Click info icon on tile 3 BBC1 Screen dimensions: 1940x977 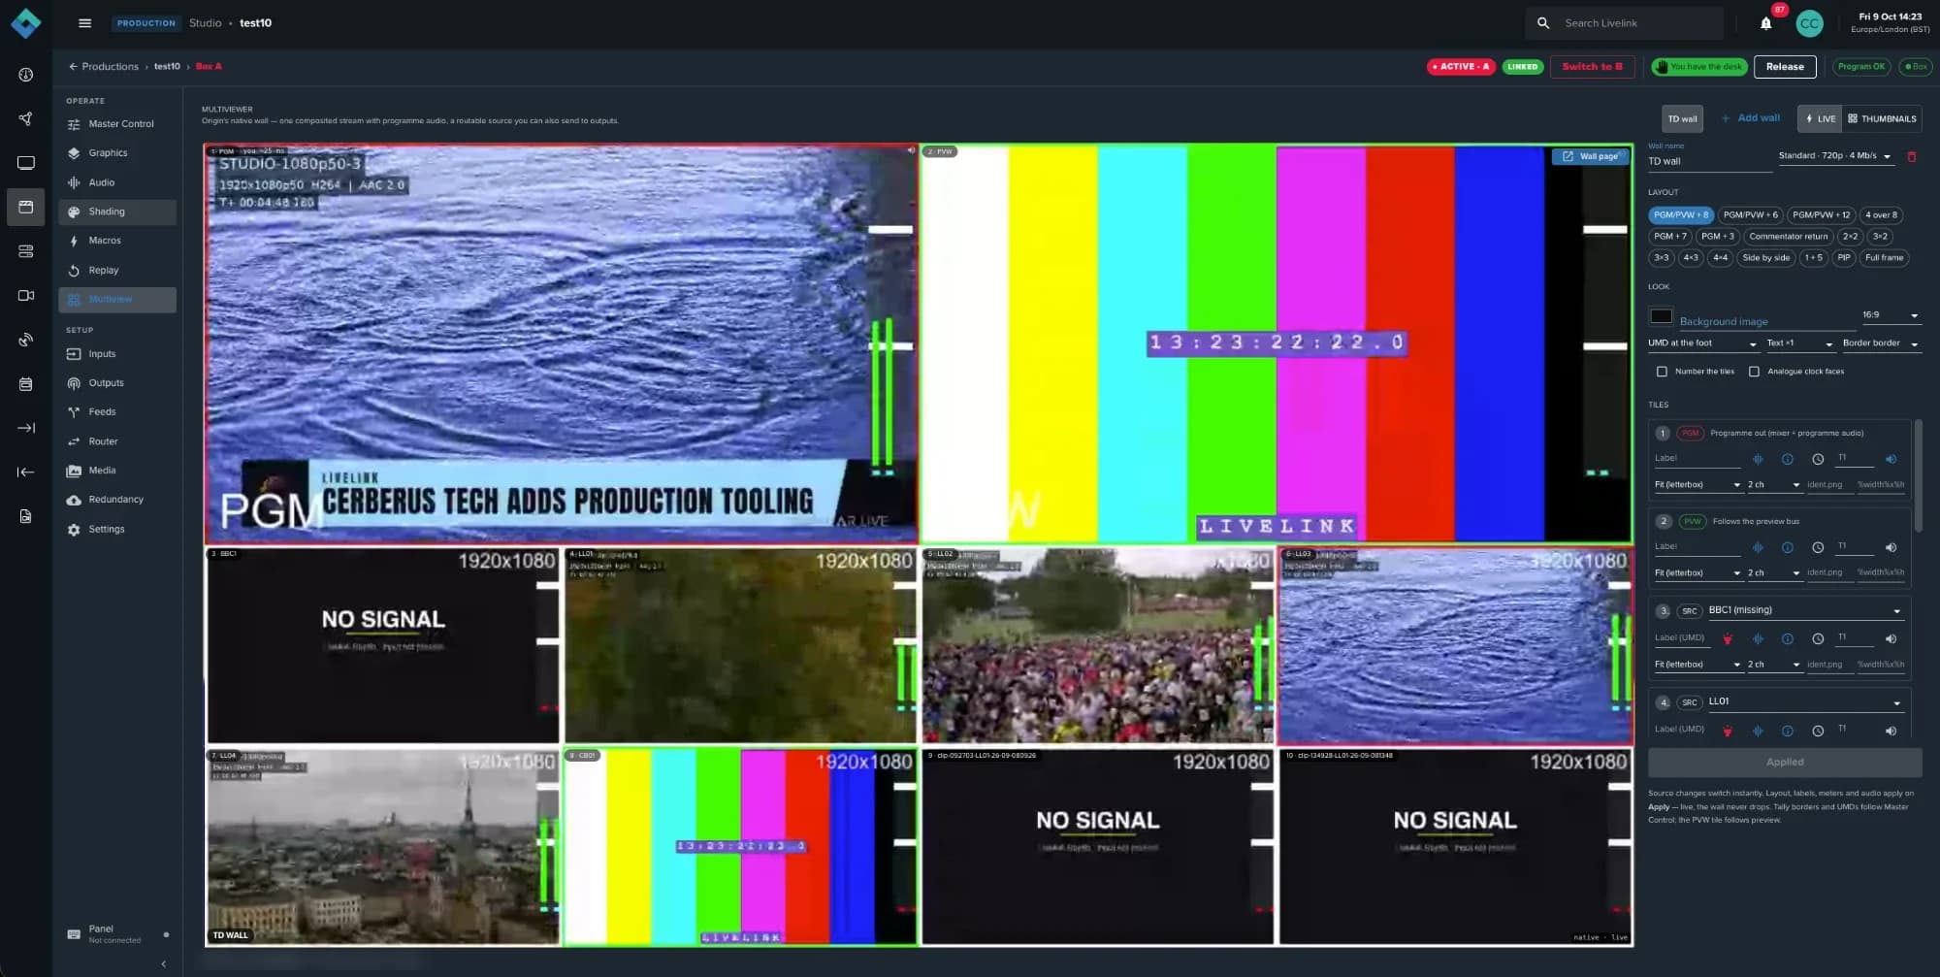click(1788, 638)
